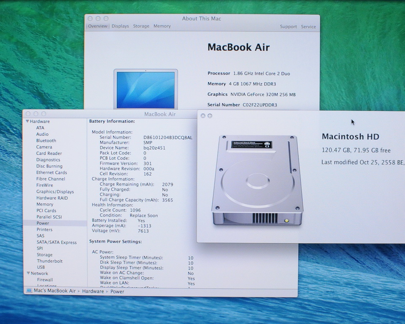Click the Battery Information heading
The width and height of the screenshot is (405, 324).
(112, 121)
